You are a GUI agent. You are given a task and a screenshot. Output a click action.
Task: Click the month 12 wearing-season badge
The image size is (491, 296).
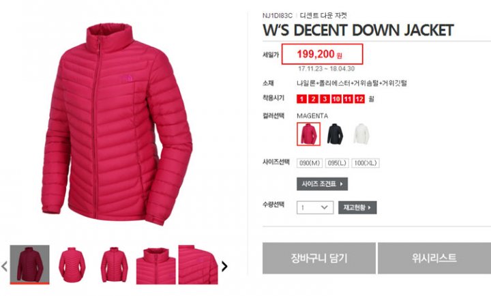pos(359,99)
